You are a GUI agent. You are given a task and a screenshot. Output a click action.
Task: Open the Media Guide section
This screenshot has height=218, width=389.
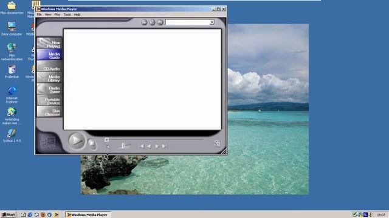pos(49,54)
